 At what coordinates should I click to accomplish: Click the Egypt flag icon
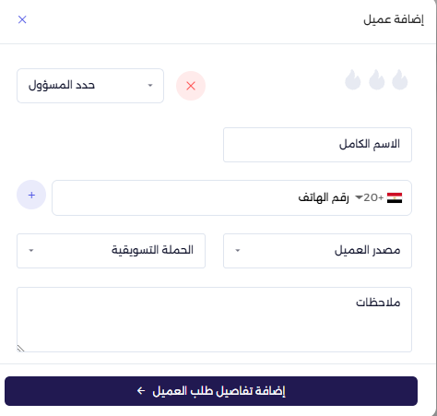click(x=395, y=197)
